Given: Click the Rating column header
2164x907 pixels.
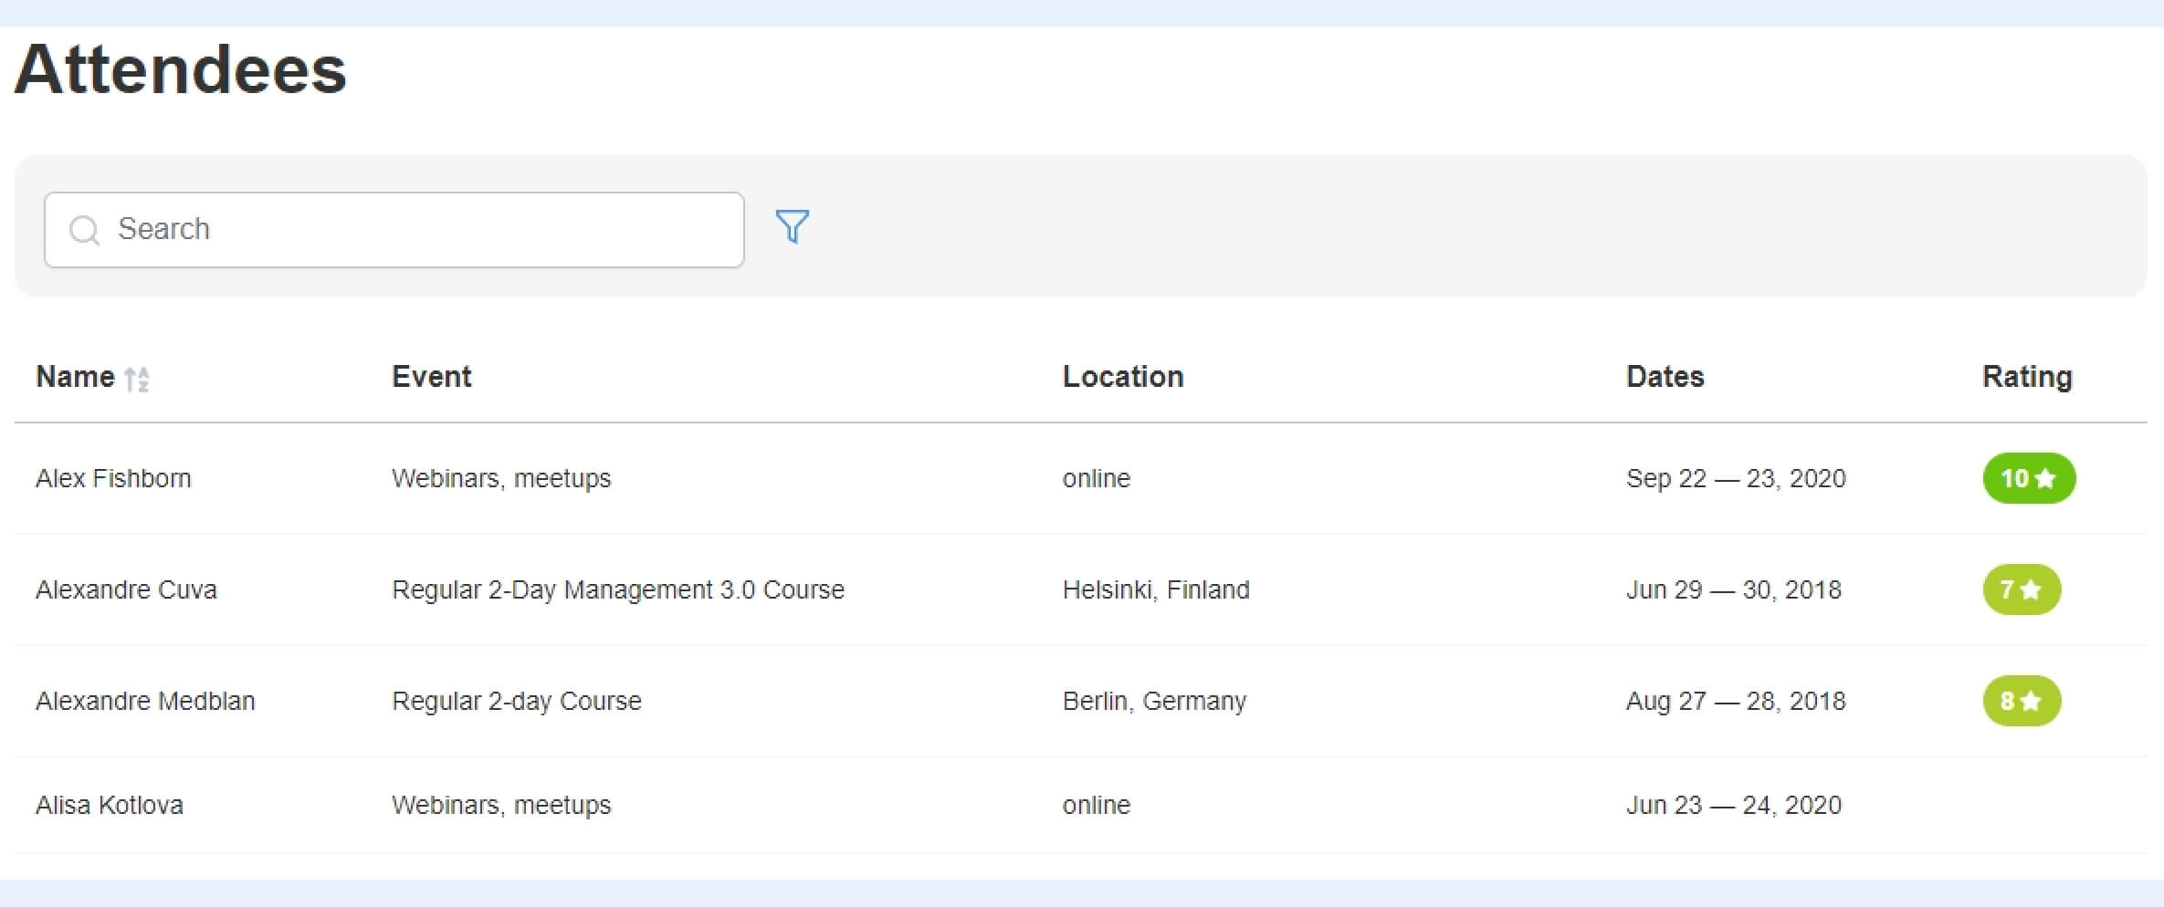Looking at the screenshot, I should (x=2027, y=377).
